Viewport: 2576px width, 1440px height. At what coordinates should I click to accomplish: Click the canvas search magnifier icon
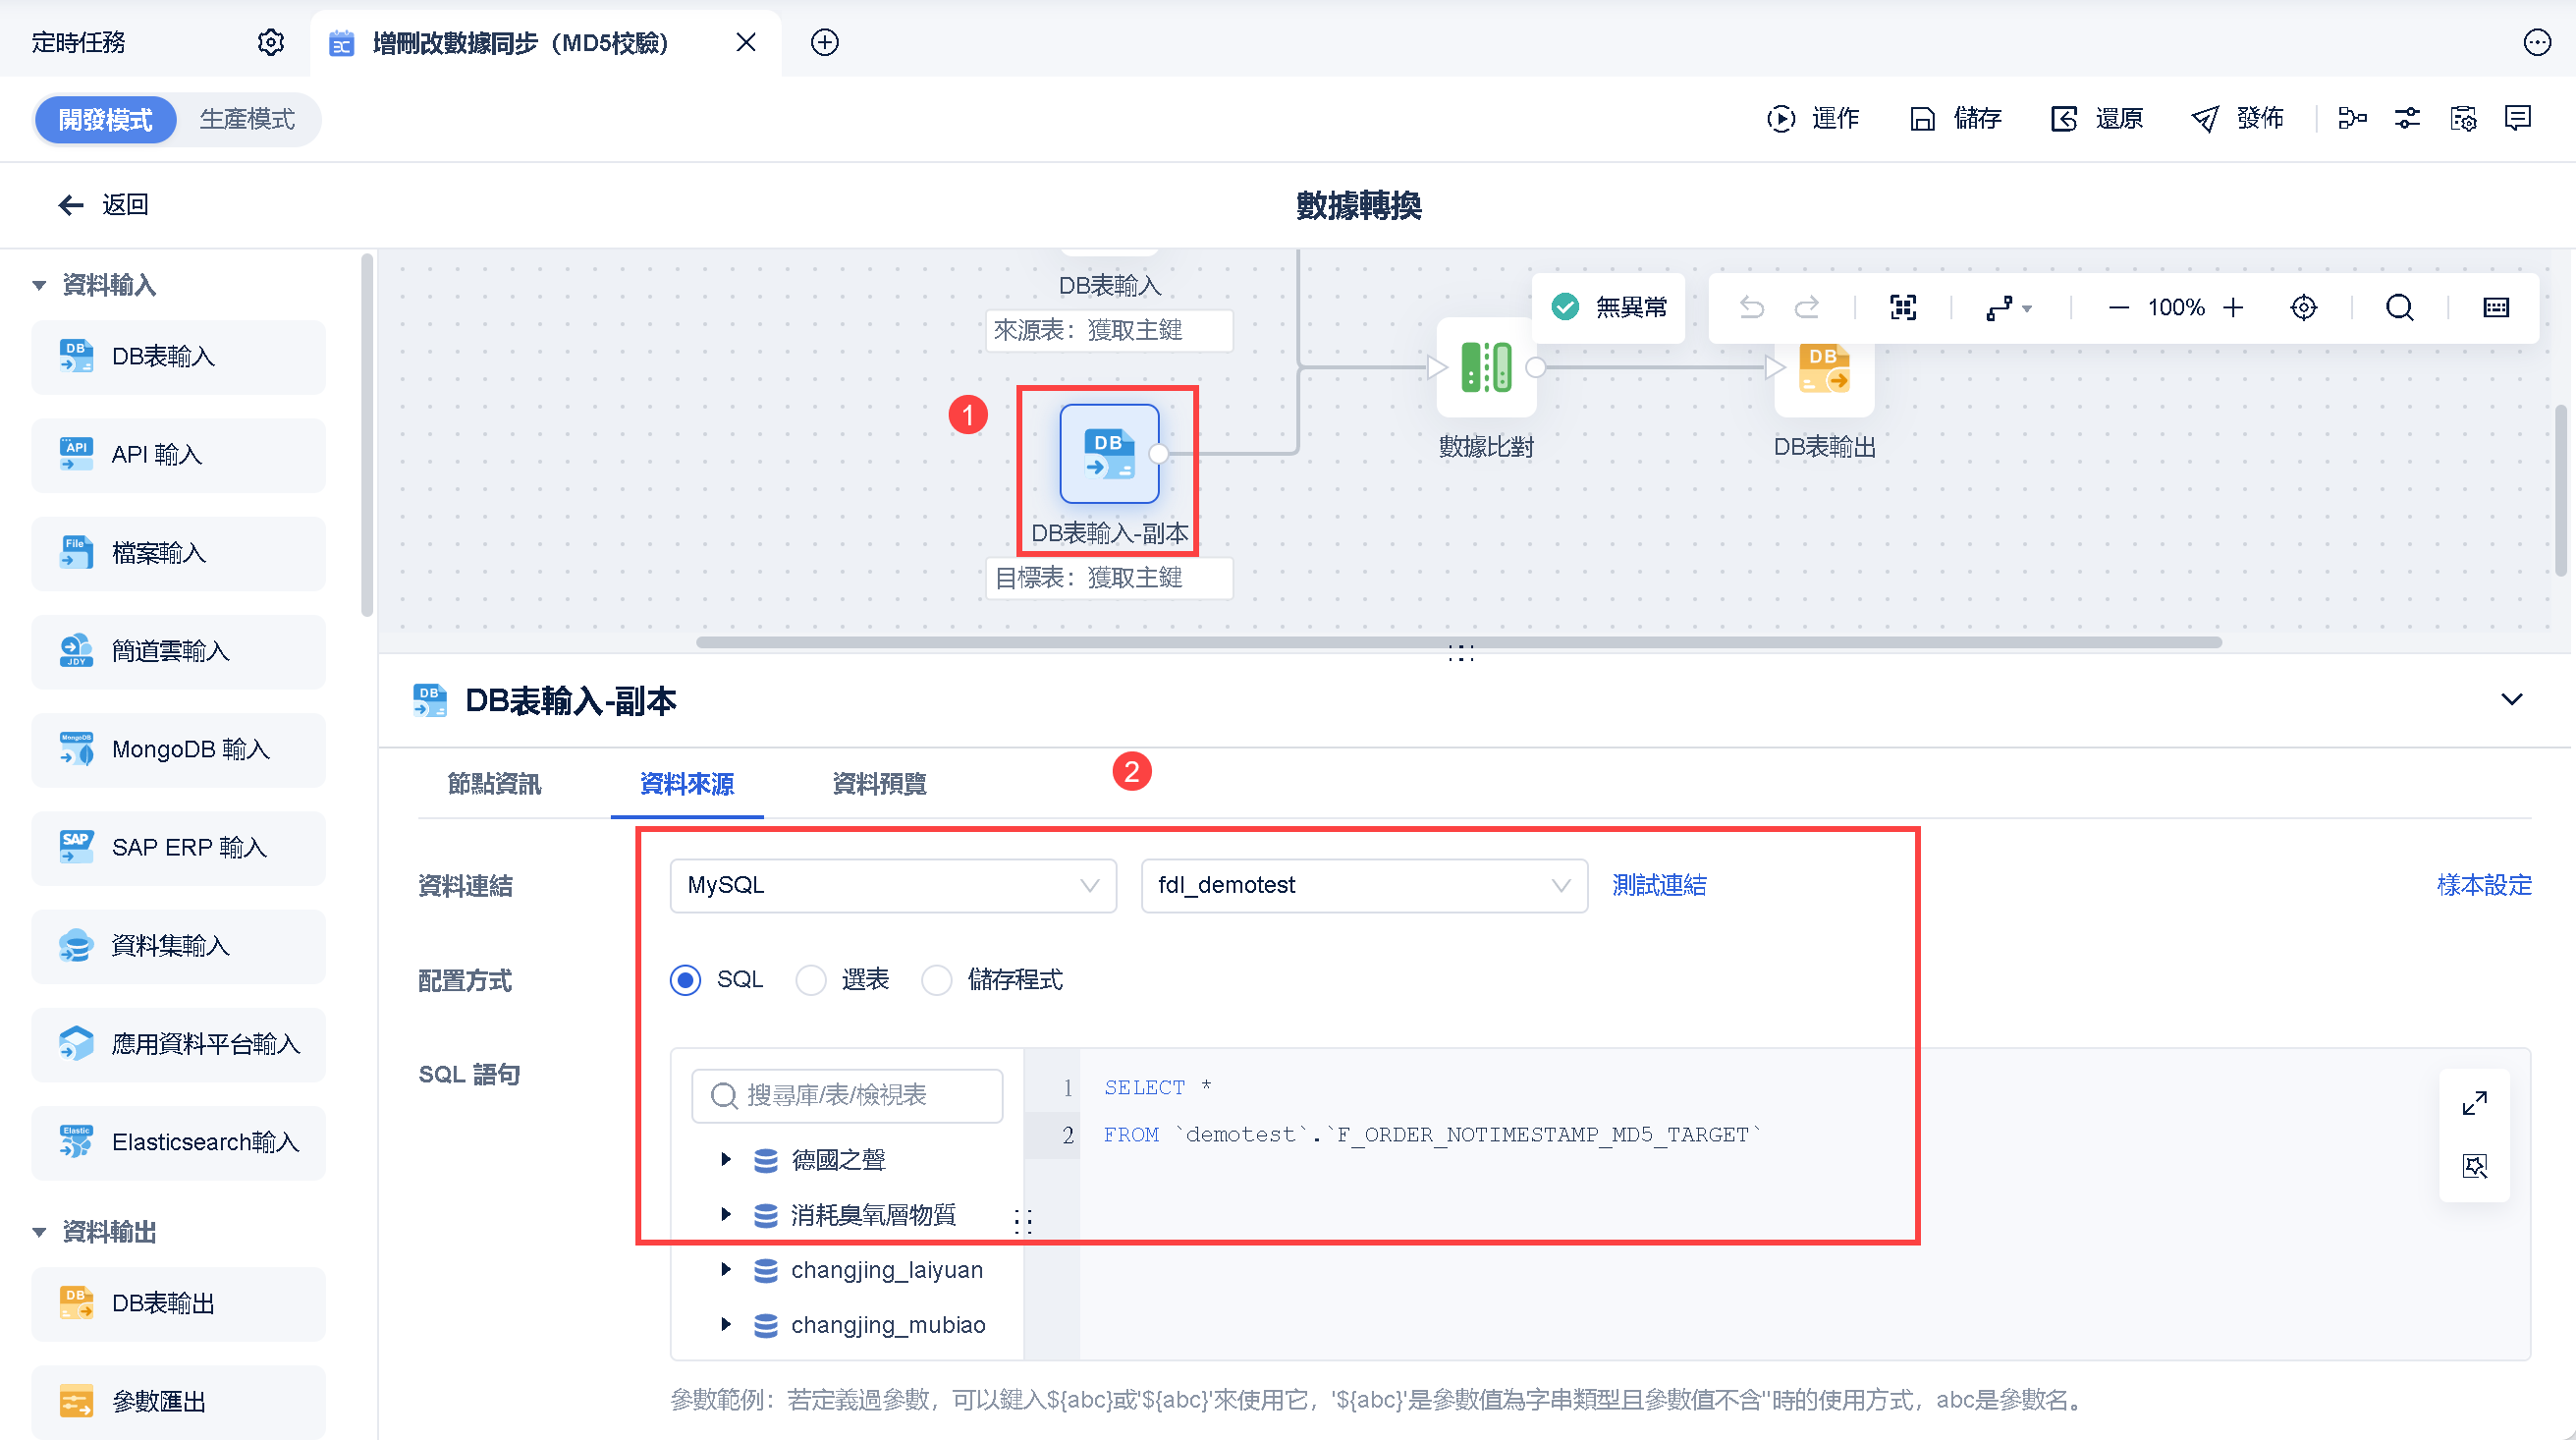point(2399,307)
